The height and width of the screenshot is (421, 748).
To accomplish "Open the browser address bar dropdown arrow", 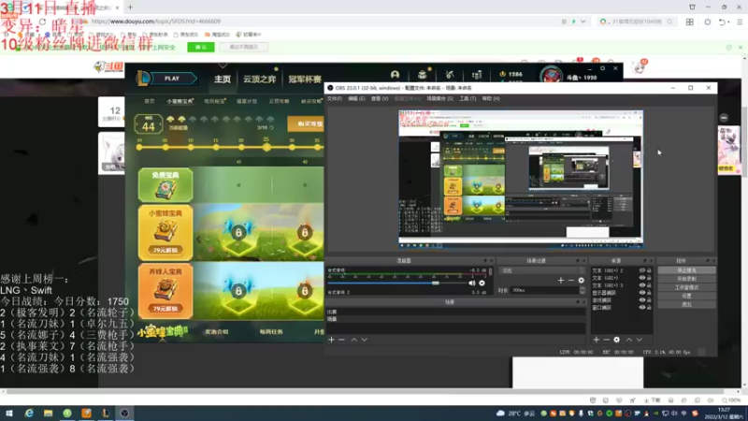I will point(583,22).
